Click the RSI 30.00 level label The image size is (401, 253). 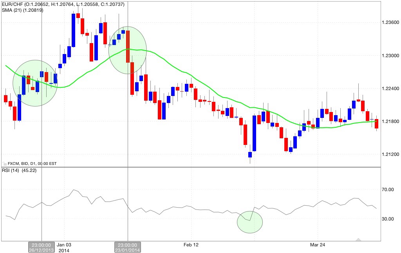(388, 219)
